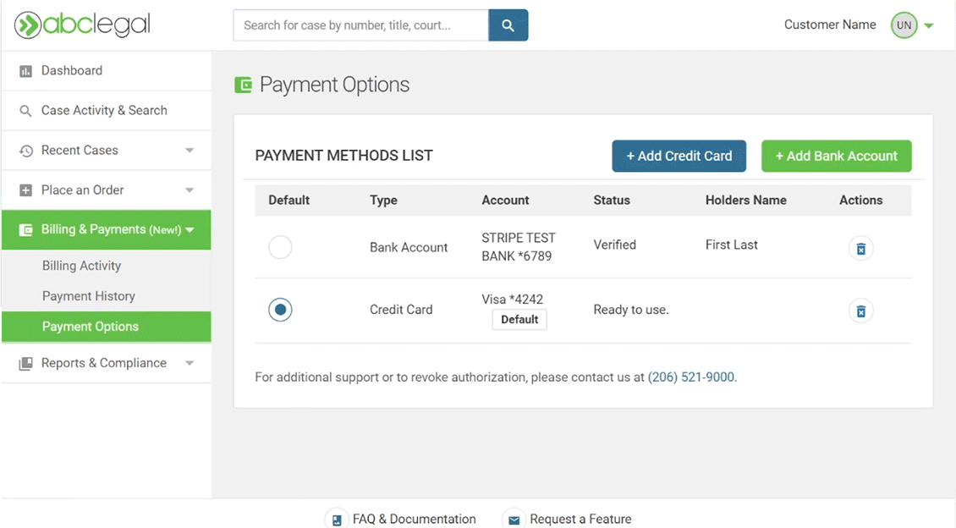Viewport: 956px width, 528px height.
Task: Delete the Visa *4242 credit card
Action: click(x=860, y=311)
